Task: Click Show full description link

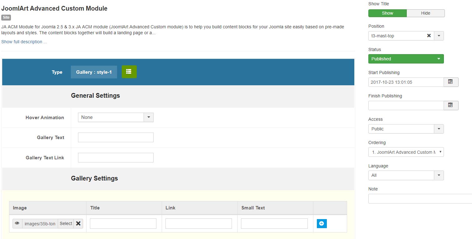Action: tap(24, 42)
